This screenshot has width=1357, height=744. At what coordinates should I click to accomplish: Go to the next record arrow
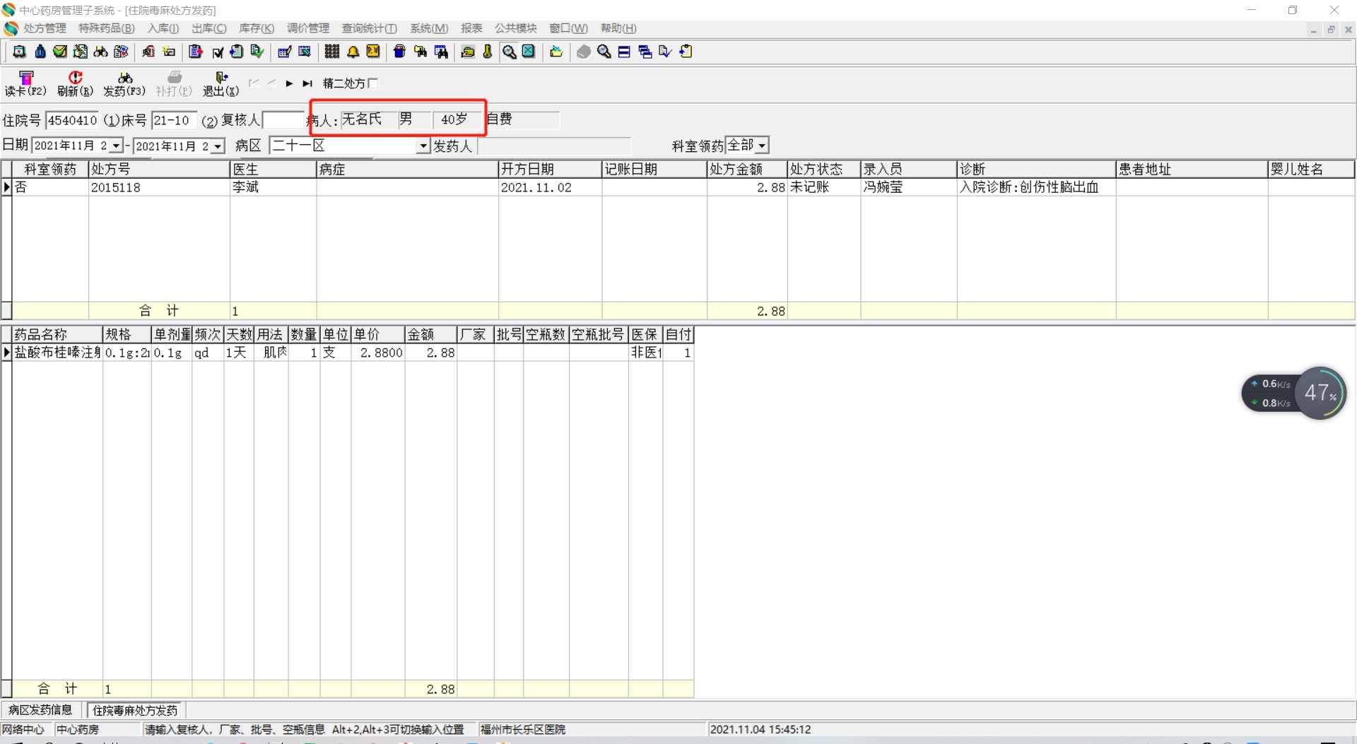(x=289, y=83)
